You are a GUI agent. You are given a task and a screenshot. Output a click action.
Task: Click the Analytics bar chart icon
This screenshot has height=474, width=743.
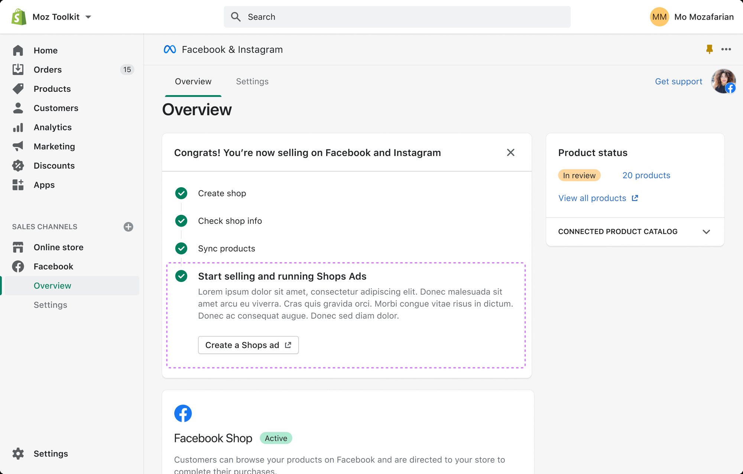[18, 127]
